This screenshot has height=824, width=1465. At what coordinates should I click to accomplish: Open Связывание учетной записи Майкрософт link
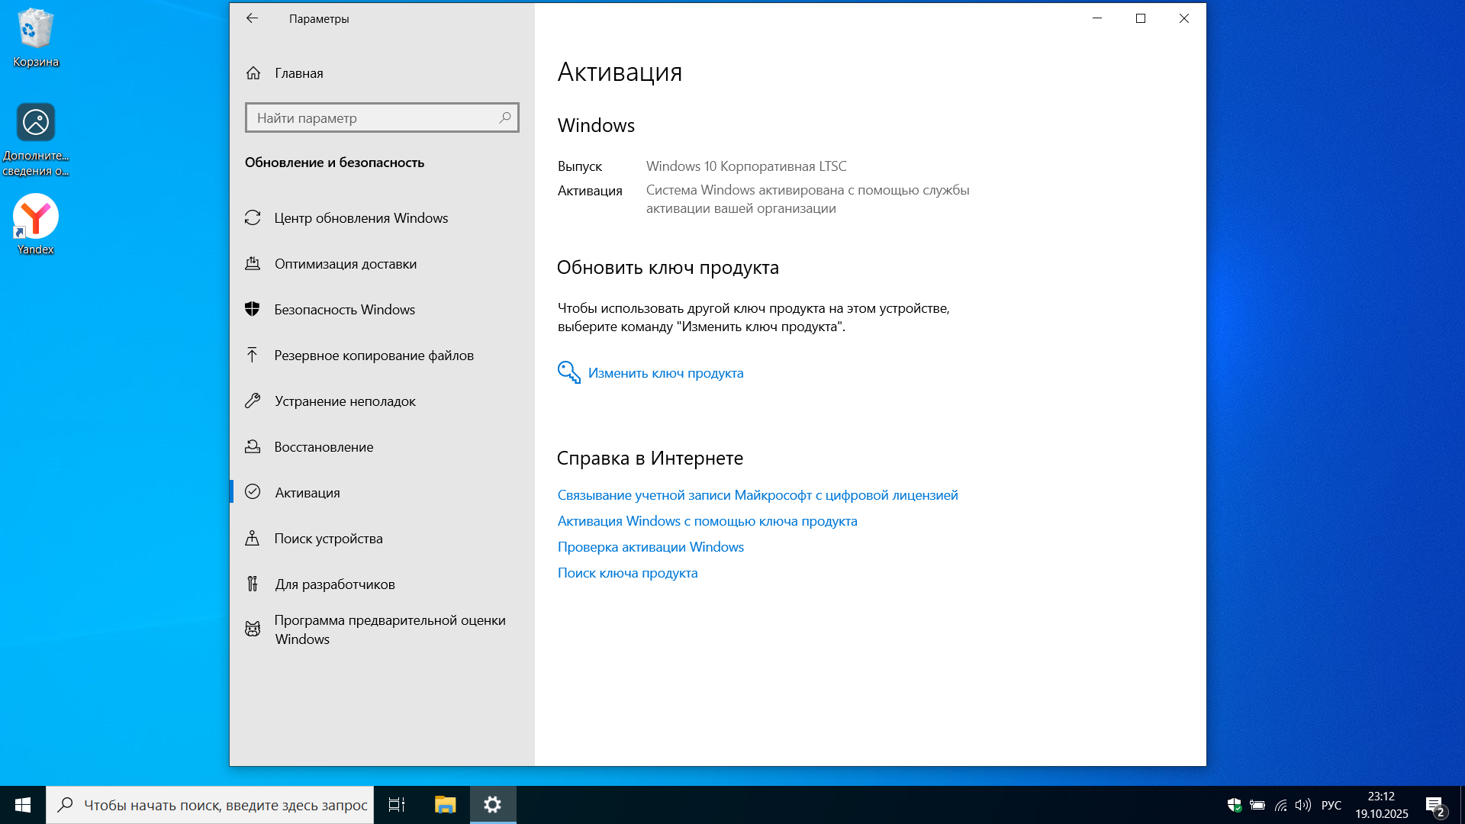[757, 495]
